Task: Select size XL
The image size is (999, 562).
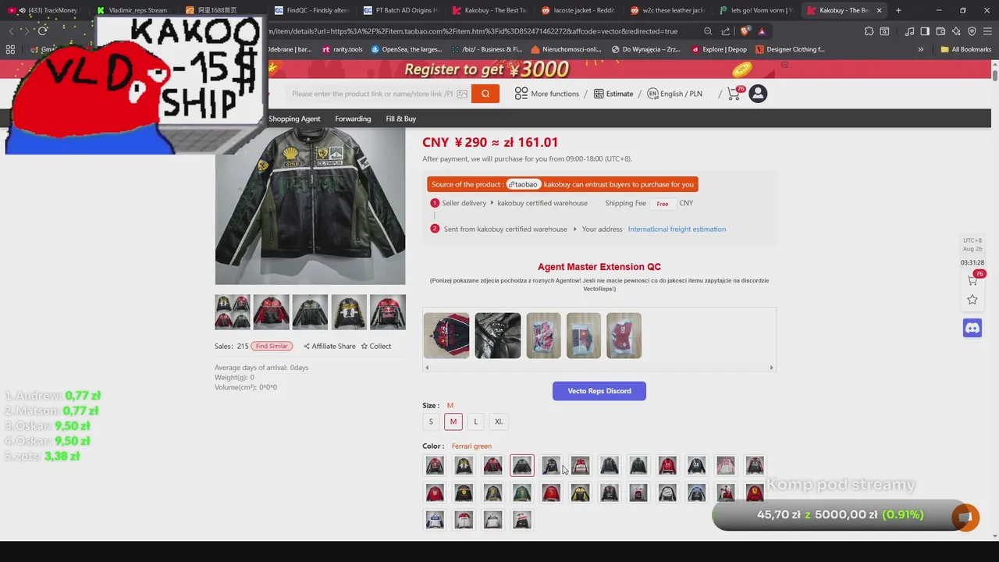Action: (x=498, y=421)
